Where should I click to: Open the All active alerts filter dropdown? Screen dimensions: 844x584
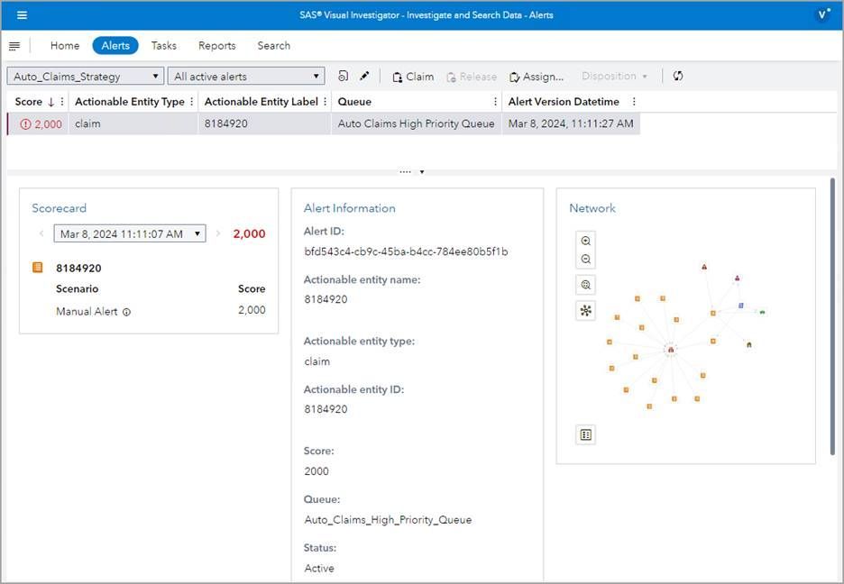(x=246, y=77)
